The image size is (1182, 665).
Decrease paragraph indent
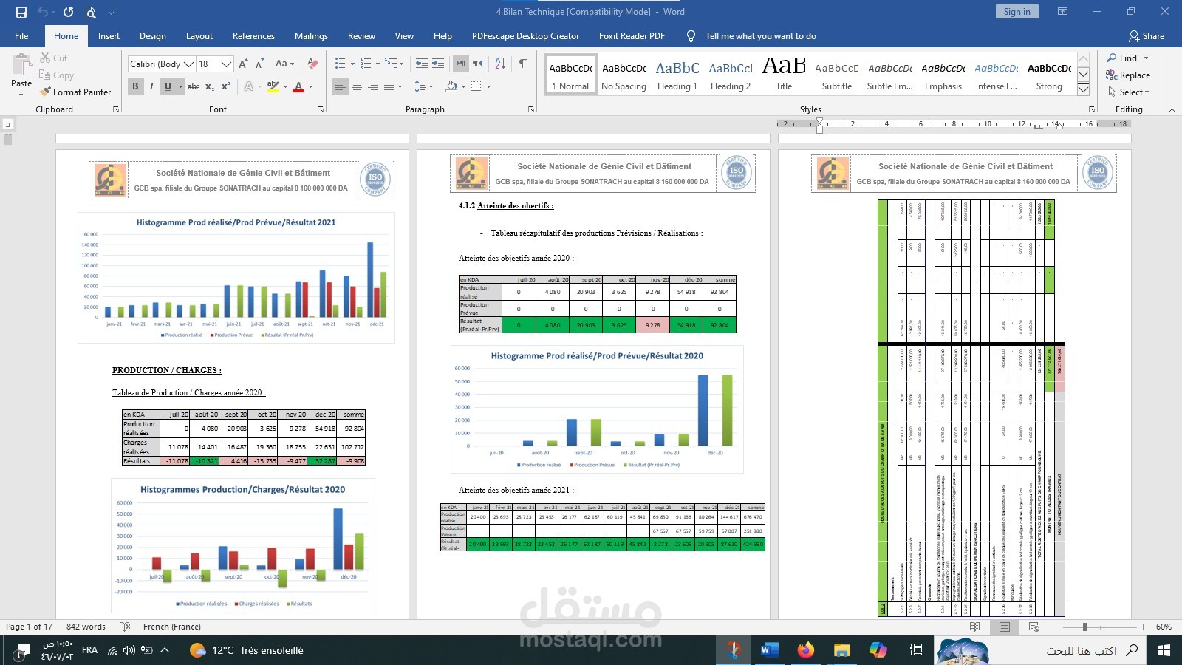click(422, 64)
